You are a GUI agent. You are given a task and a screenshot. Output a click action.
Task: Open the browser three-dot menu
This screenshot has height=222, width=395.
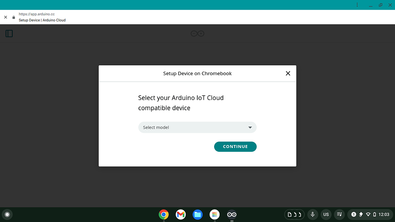click(x=357, y=5)
